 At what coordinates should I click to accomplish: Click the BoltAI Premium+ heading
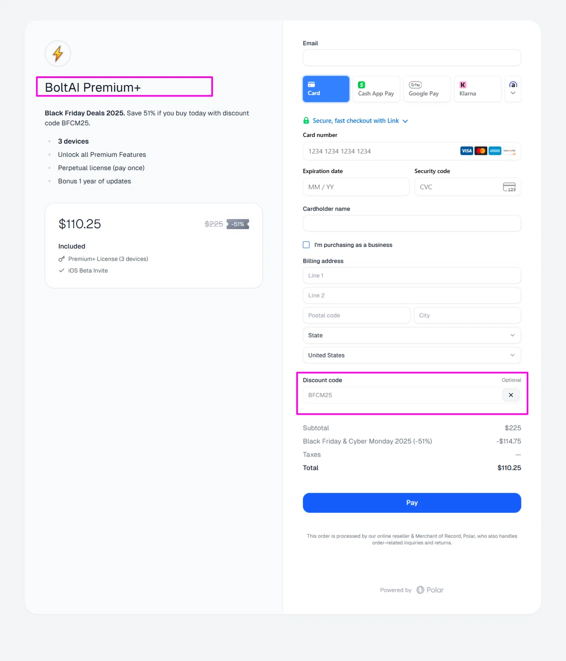coord(93,87)
